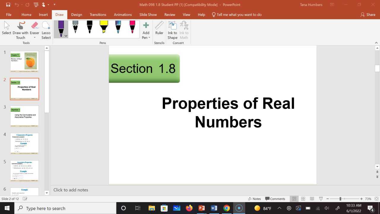Viewport: 380px width, 214px height.
Task: Select the yellow highlighter pen
Action: [x=104, y=28]
